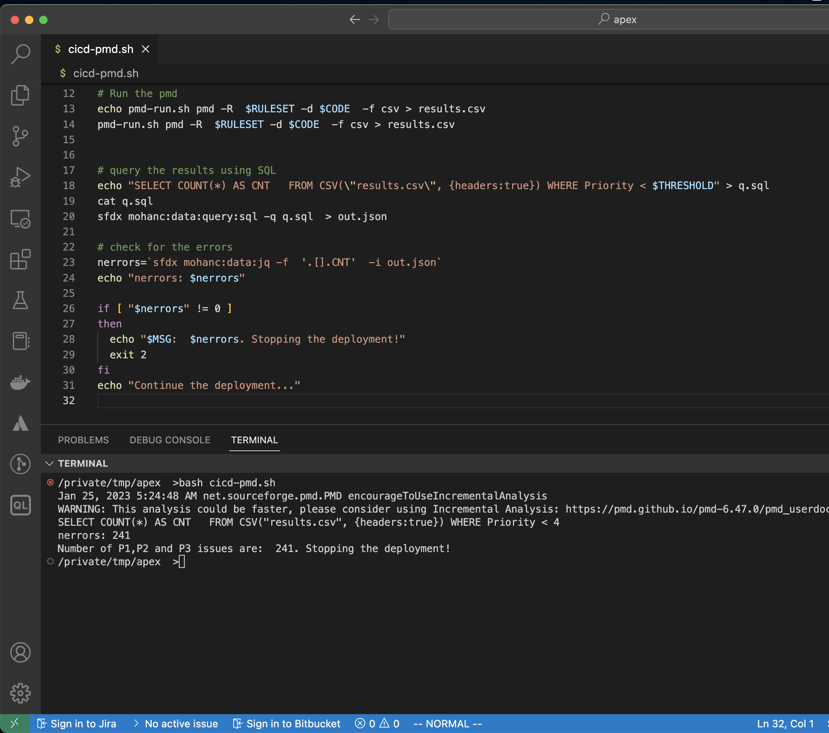Click '# query the results using SQL' comment

point(187,170)
